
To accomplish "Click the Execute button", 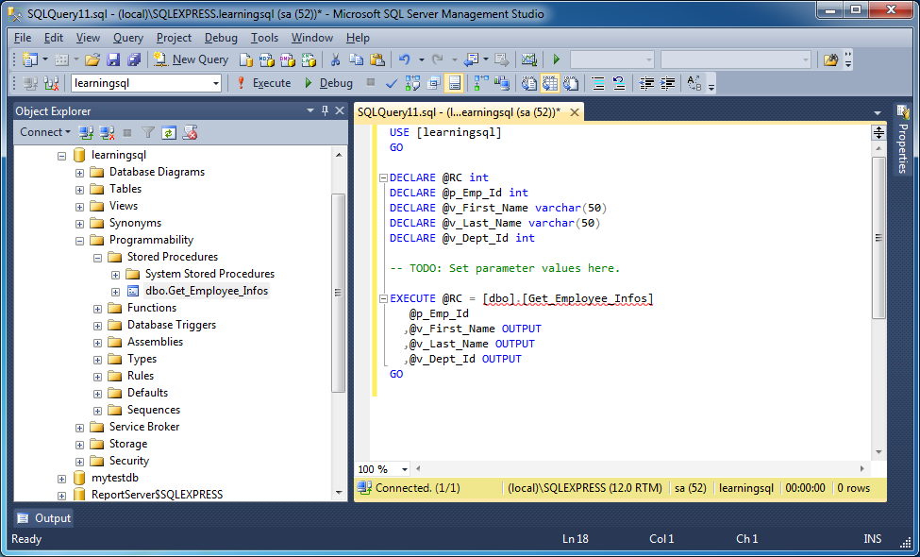I will coord(264,83).
